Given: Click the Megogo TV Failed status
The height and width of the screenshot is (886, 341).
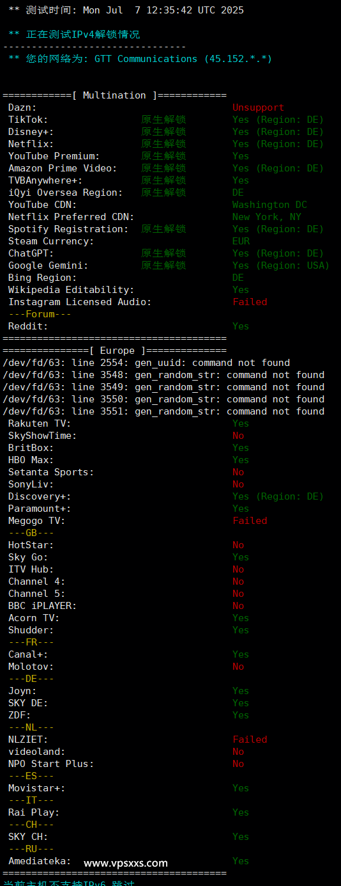Looking at the screenshot, I should pos(250,521).
